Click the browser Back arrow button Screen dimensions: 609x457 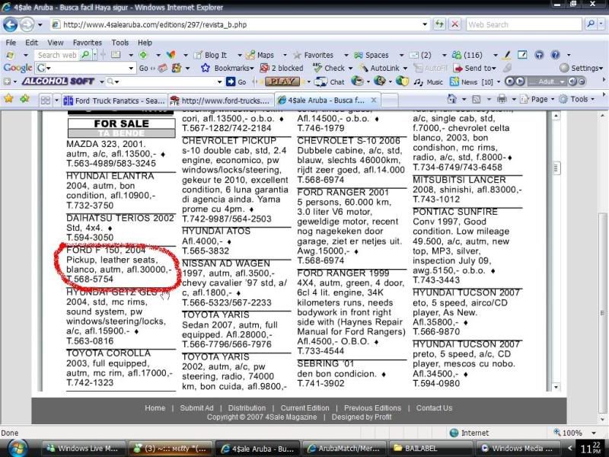[x=10, y=24]
